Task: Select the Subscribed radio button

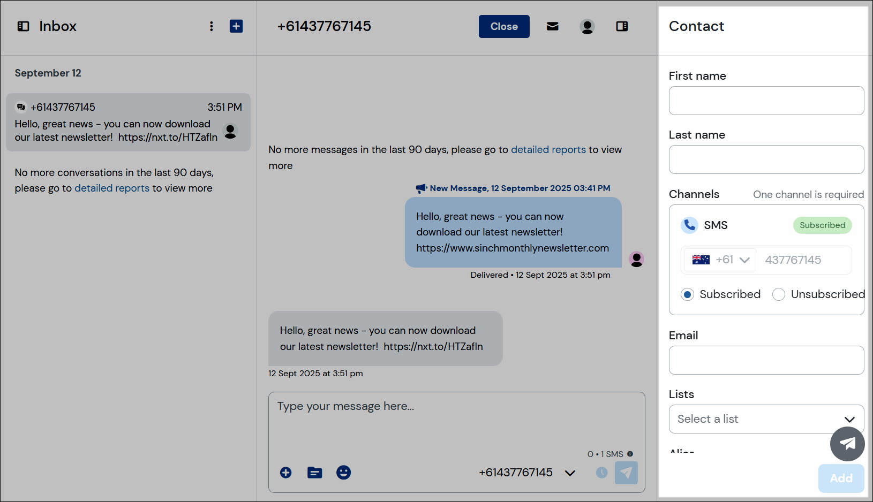Action: coord(687,294)
